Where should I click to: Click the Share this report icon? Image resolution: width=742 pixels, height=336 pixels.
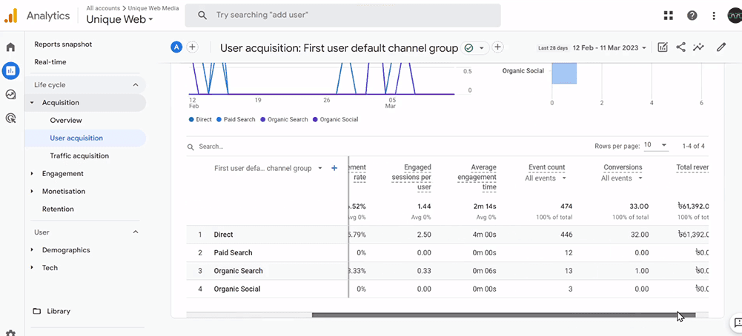[x=680, y=47]
